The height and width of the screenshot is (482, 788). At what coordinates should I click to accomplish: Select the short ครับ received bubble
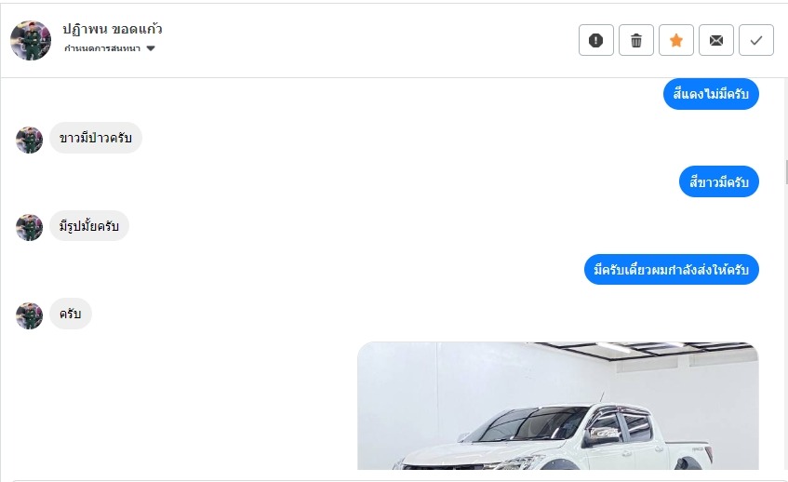[x=71, y=314]
